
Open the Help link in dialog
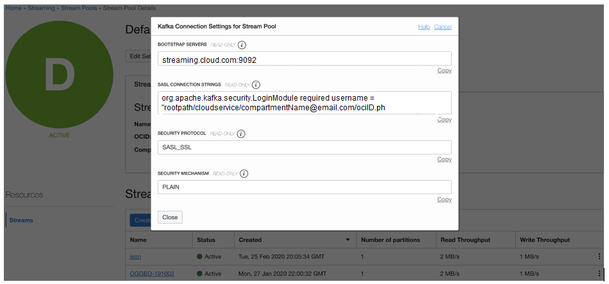pos(424,27)
